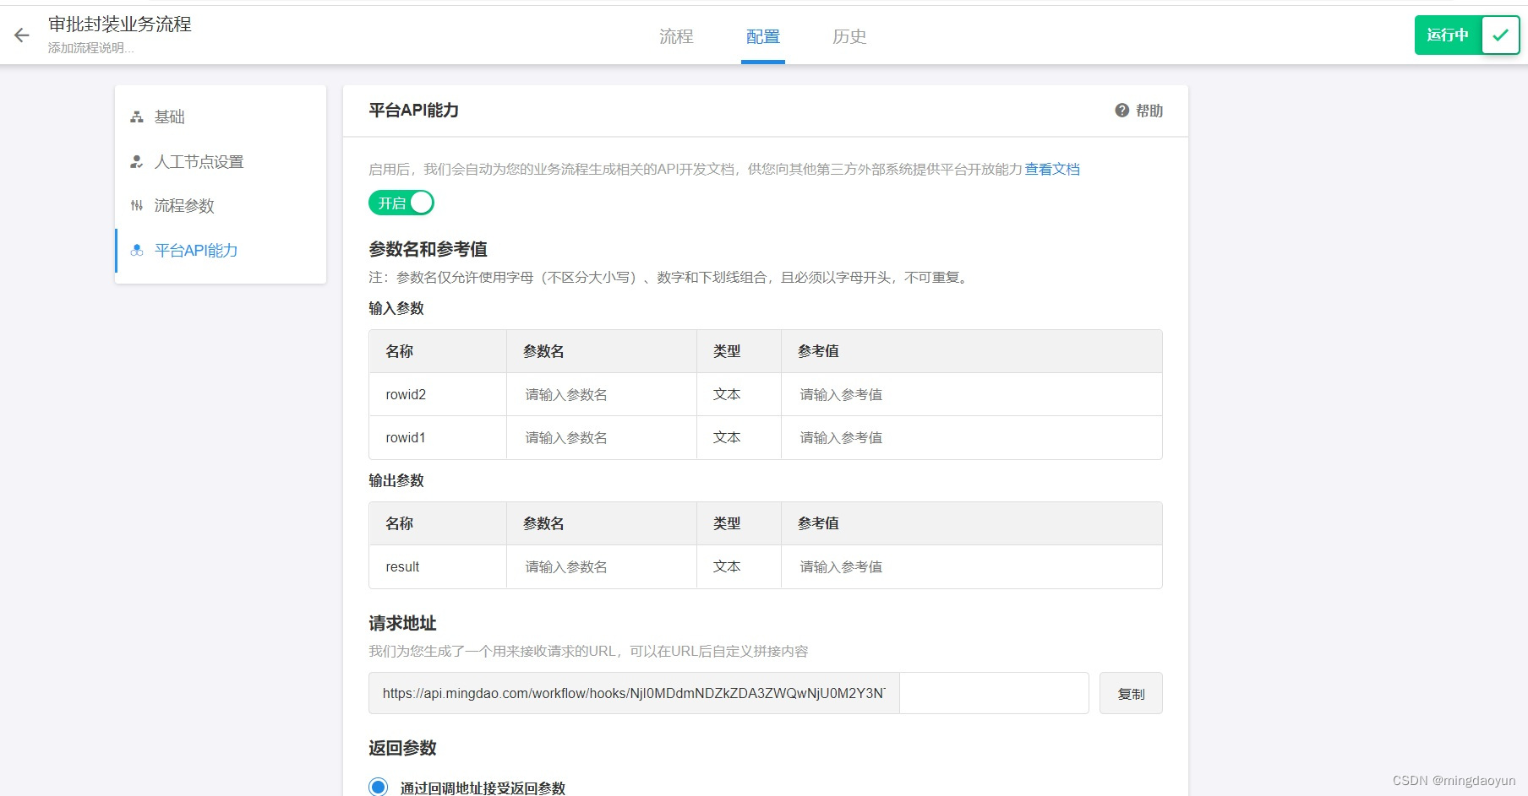
Task: Click 添加流程说明 to edit the description
Action: click(90, 49)
